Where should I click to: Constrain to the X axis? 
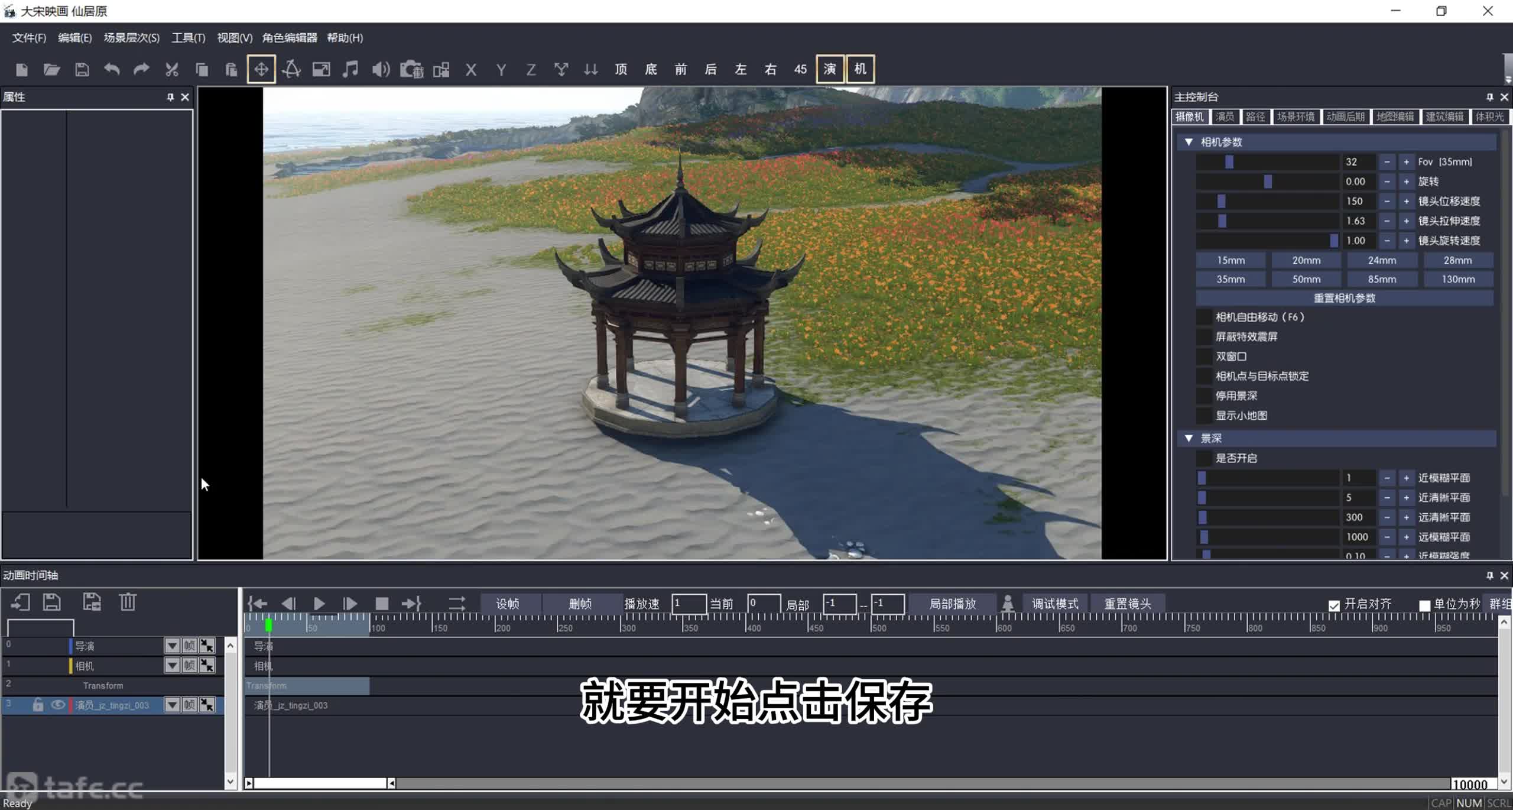tap(471, 70)
